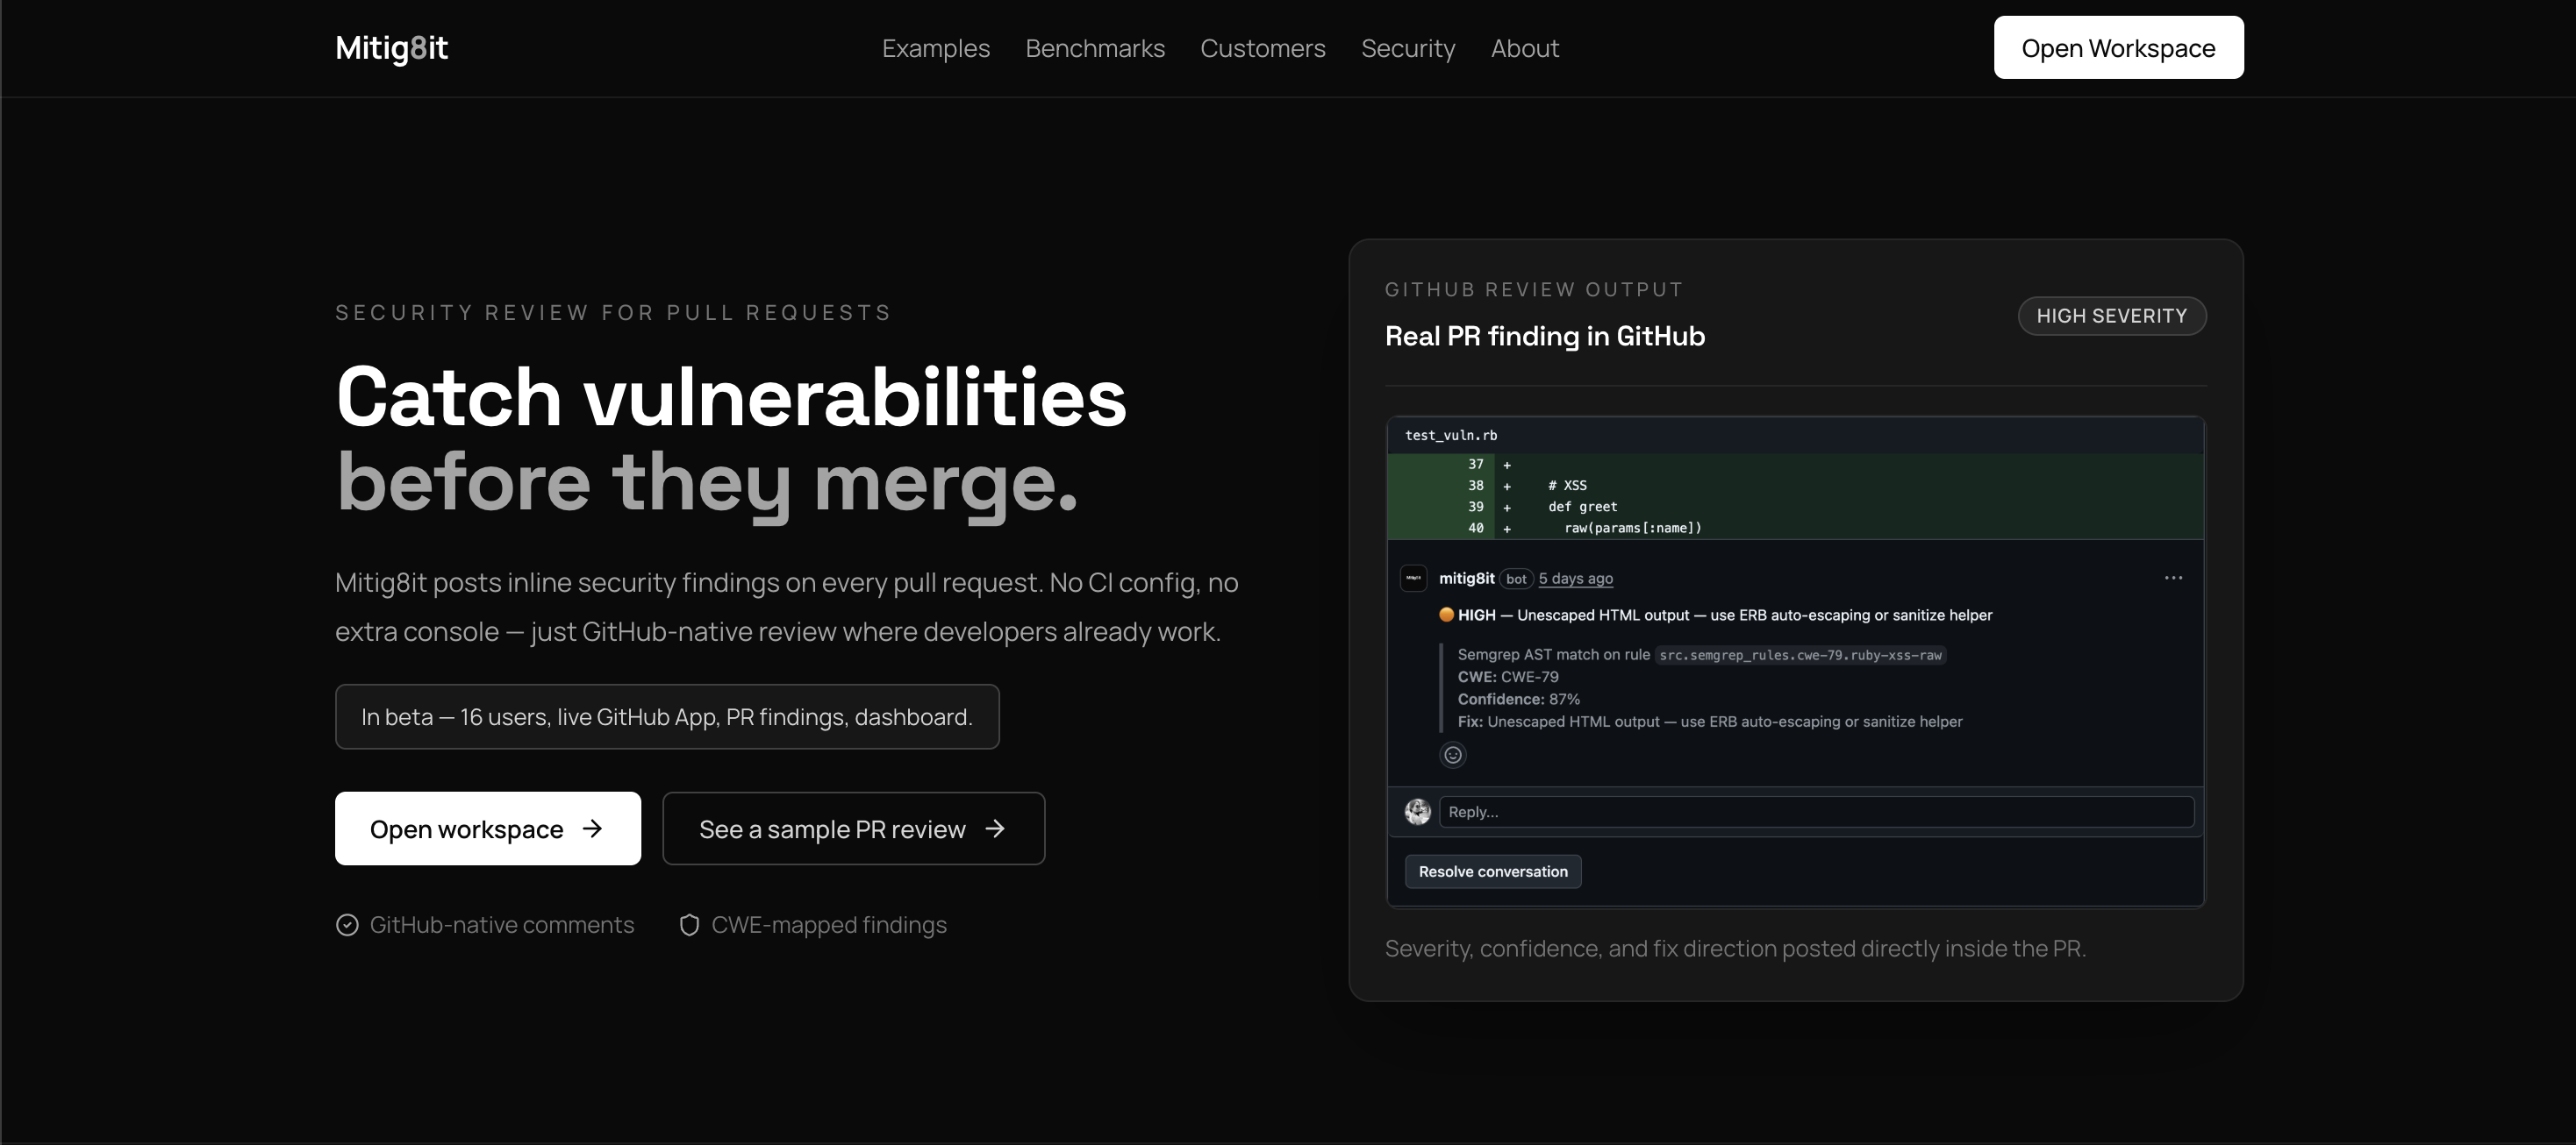Click the arrow icon inside Open workspace button
2576x1145 pixels.
click(593, 829)
